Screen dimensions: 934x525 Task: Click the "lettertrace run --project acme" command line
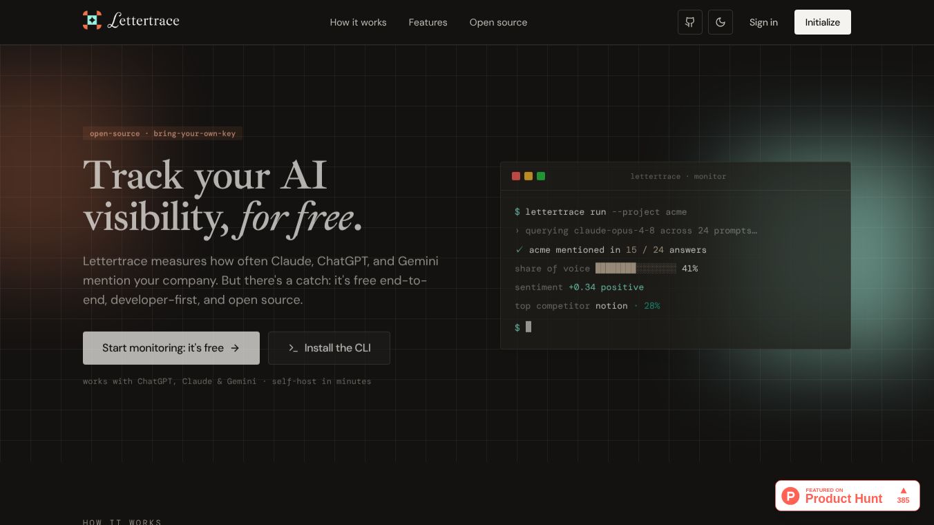pyautogui.click(x=600, y=212)
